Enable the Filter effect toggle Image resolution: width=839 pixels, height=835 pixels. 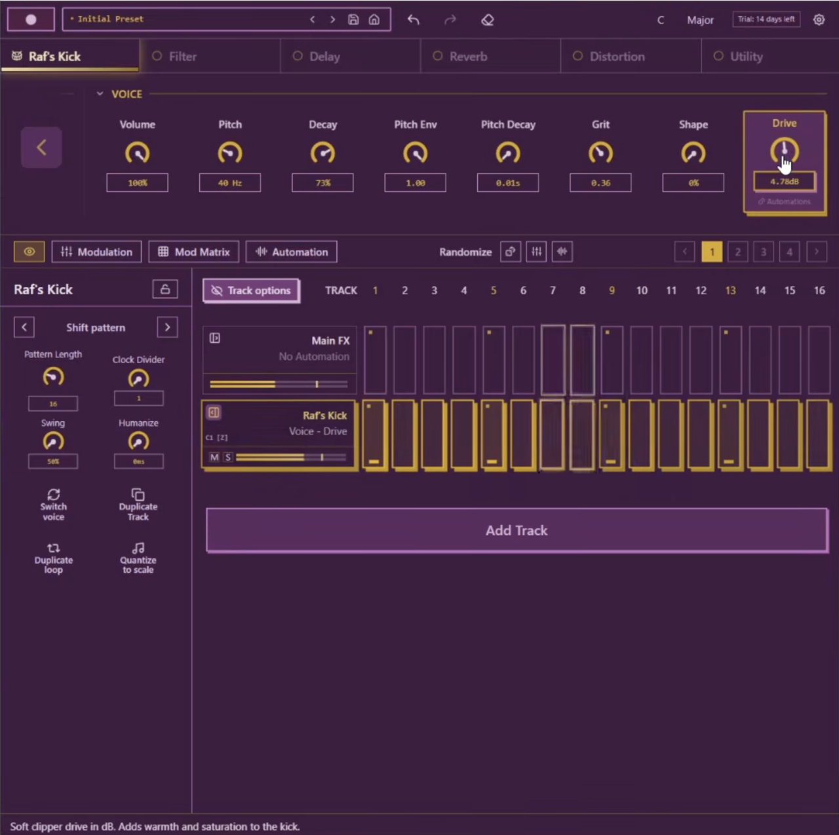(157, 56)
